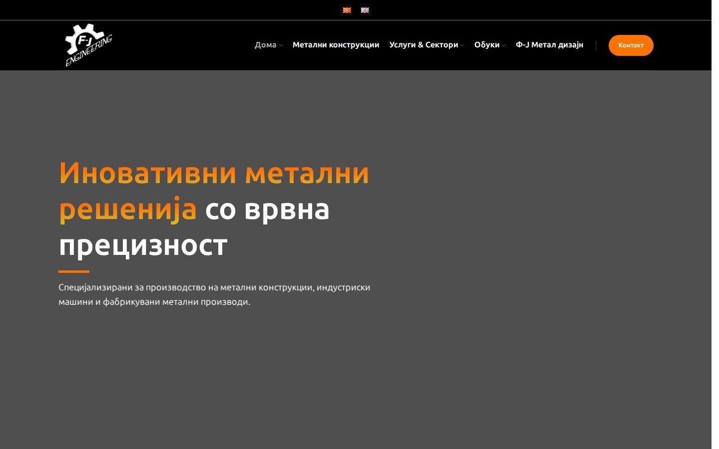This screenshot has width=719, height=449.
Task: Click the short orange divider under heading
Action: tap(74, 272)
